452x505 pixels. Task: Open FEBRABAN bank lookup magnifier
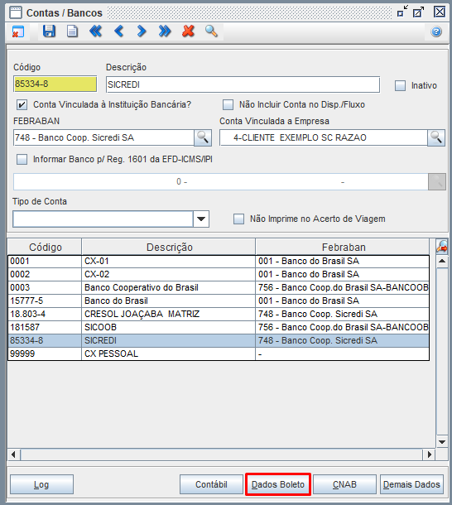tap(203, 137)
